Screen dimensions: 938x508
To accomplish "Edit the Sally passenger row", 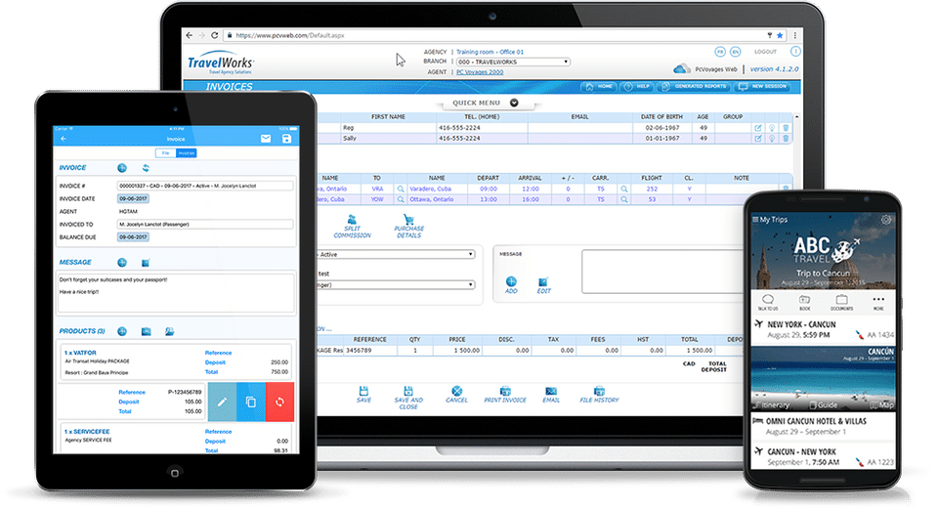I will point(758,138).
